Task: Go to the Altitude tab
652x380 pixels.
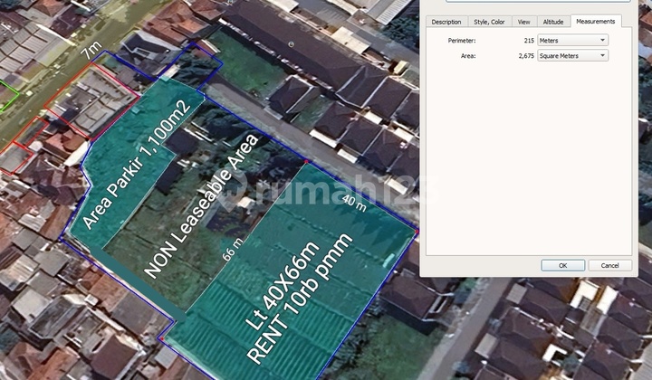Action: 552,22
